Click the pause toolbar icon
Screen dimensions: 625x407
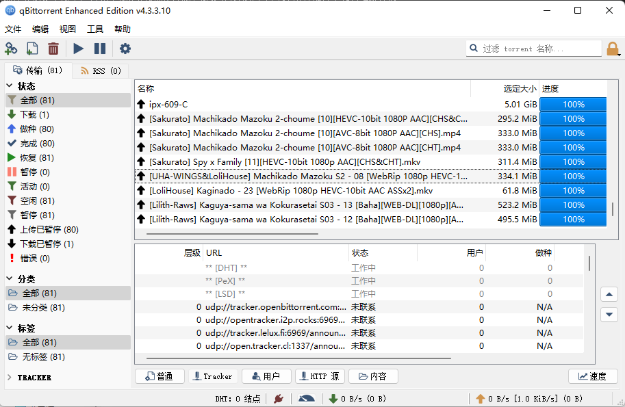coord(100,49)
